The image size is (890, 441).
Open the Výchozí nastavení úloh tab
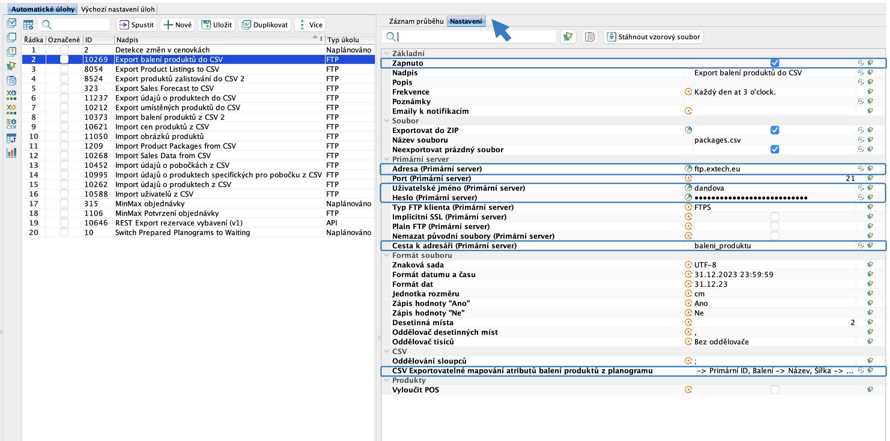point(118,9)
